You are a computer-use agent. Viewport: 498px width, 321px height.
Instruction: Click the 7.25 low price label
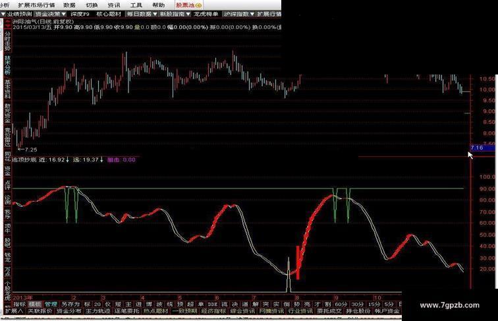(31, 150)
